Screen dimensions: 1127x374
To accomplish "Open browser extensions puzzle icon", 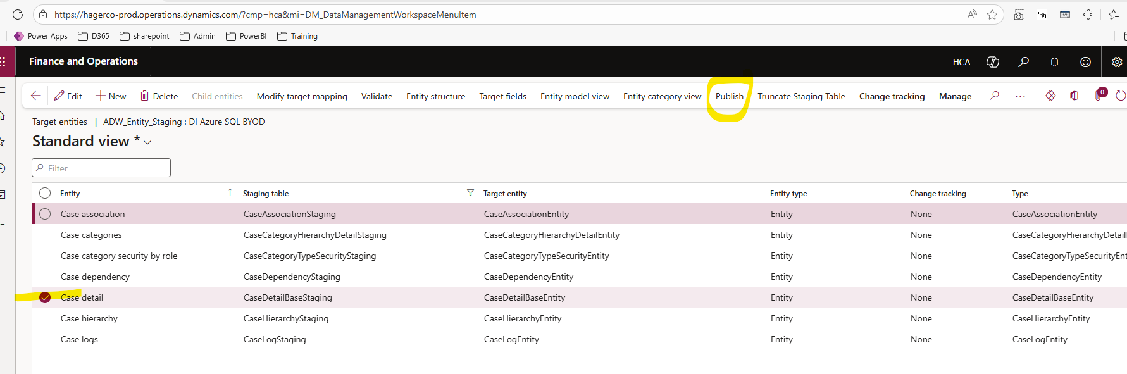I will pyautogui.click(x=1088, y=15).
